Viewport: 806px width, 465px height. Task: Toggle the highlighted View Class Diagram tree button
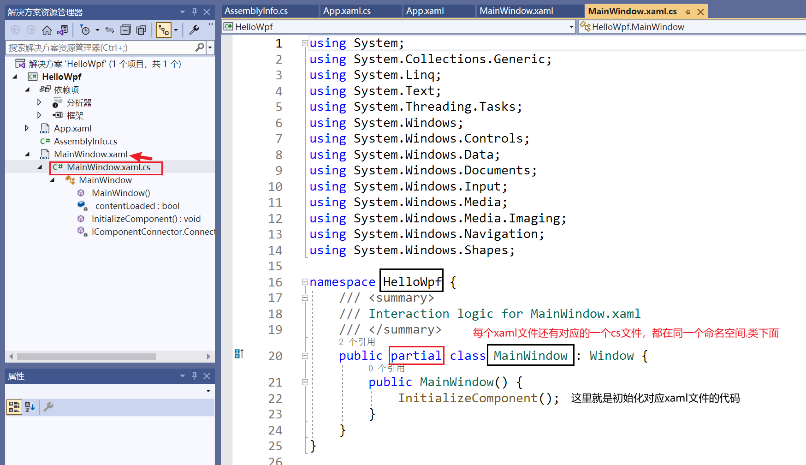point(163,30)
